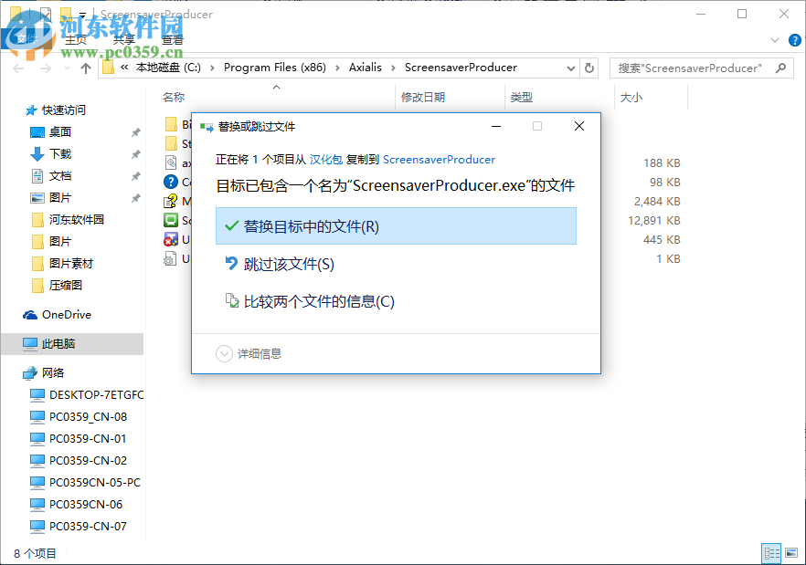This screenshot has height=565, width=806.
Task: Open the 查看 ribbon tab
Action: click(173, 39)
